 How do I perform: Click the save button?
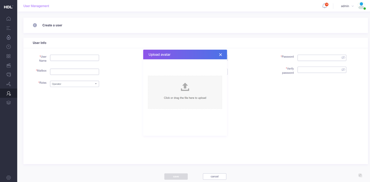pyautogui.click(x=176, y=177)
